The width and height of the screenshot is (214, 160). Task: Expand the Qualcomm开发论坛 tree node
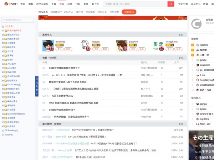click(x=3, y=114)
